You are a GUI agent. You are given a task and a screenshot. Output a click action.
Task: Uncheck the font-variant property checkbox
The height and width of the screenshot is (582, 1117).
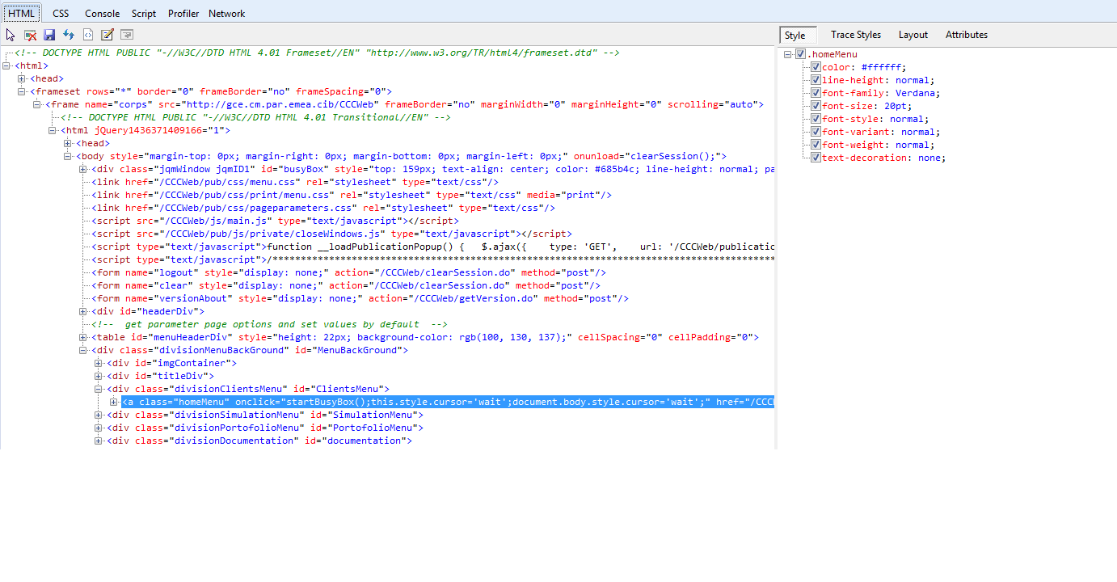tap(816, 132)
